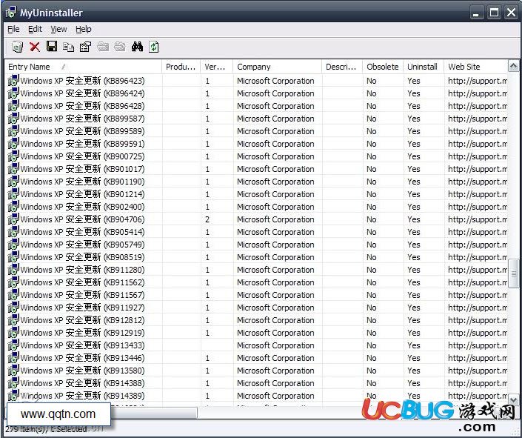
Task: Click web site URL in KB911562 row
Action: tap(478, 282)
